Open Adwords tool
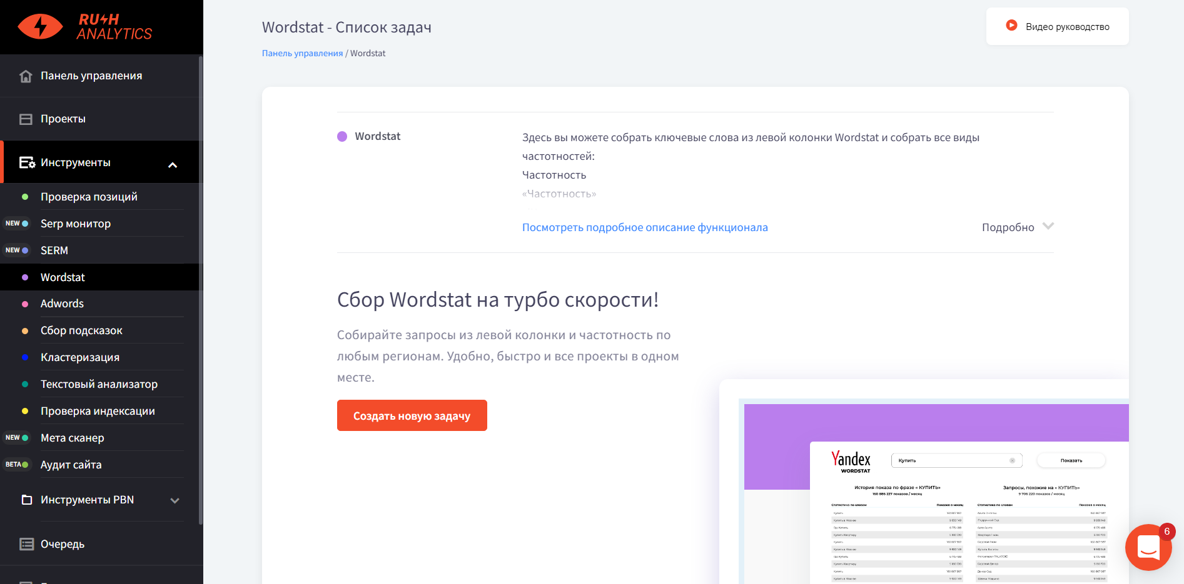 tap(62, 304)
